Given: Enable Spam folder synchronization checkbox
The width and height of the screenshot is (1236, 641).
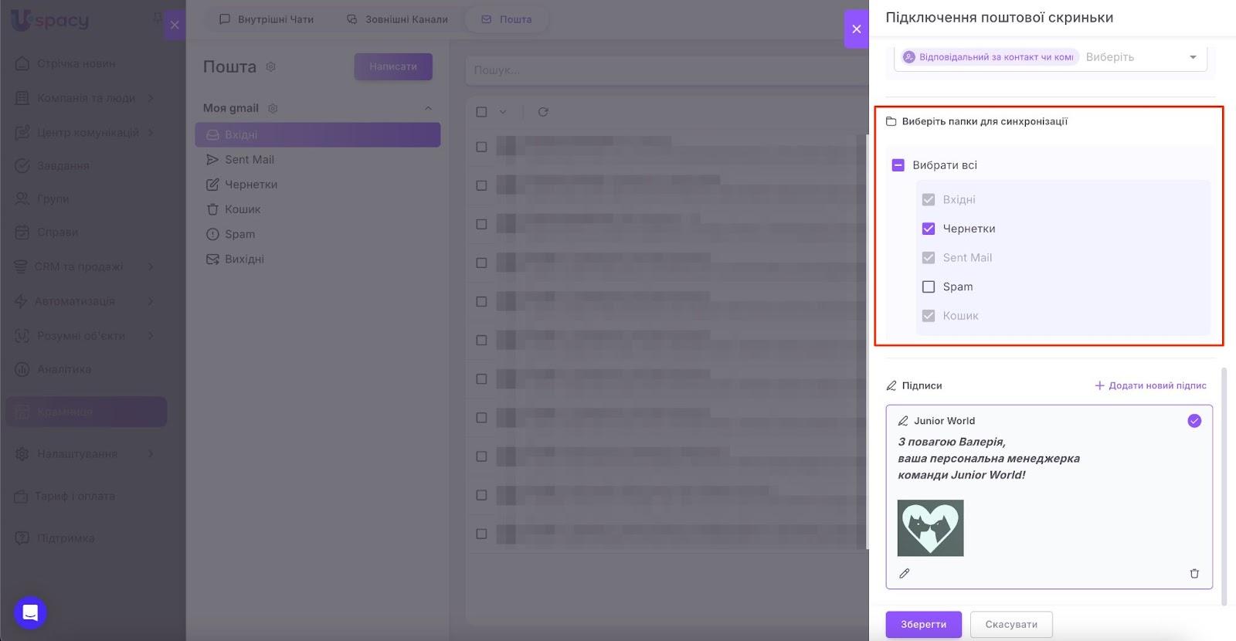Looking at the screenshot, I should (x=929, y=287).
